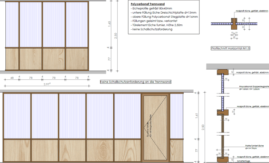Click the 1,65 height dimension text
The height and width of the screenshot is (163, 269).
110,24
